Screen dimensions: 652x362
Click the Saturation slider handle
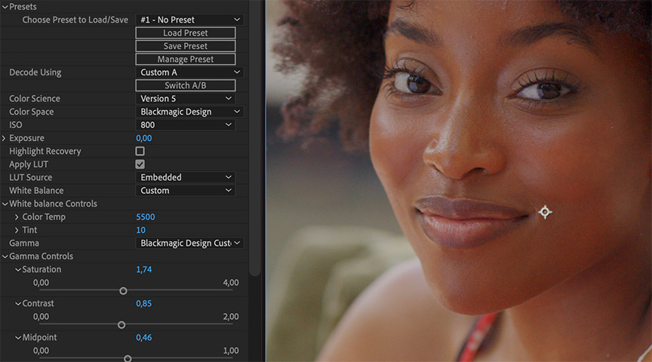[123, 291]
